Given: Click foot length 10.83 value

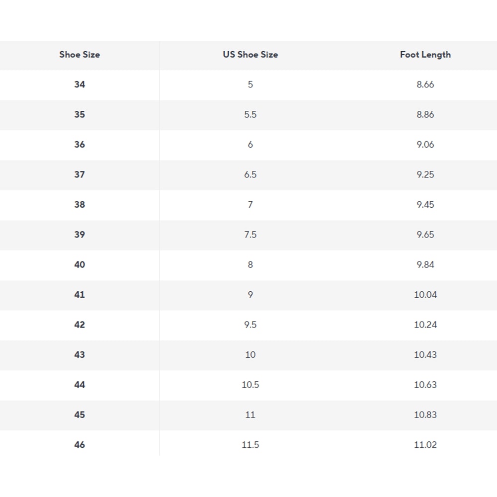Looking at the screenshot, I should (425, 414).
